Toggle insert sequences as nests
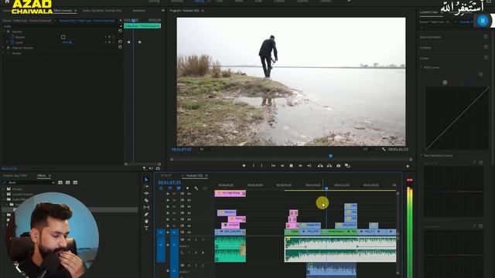 pyautogui.click(x=161, y=188)
